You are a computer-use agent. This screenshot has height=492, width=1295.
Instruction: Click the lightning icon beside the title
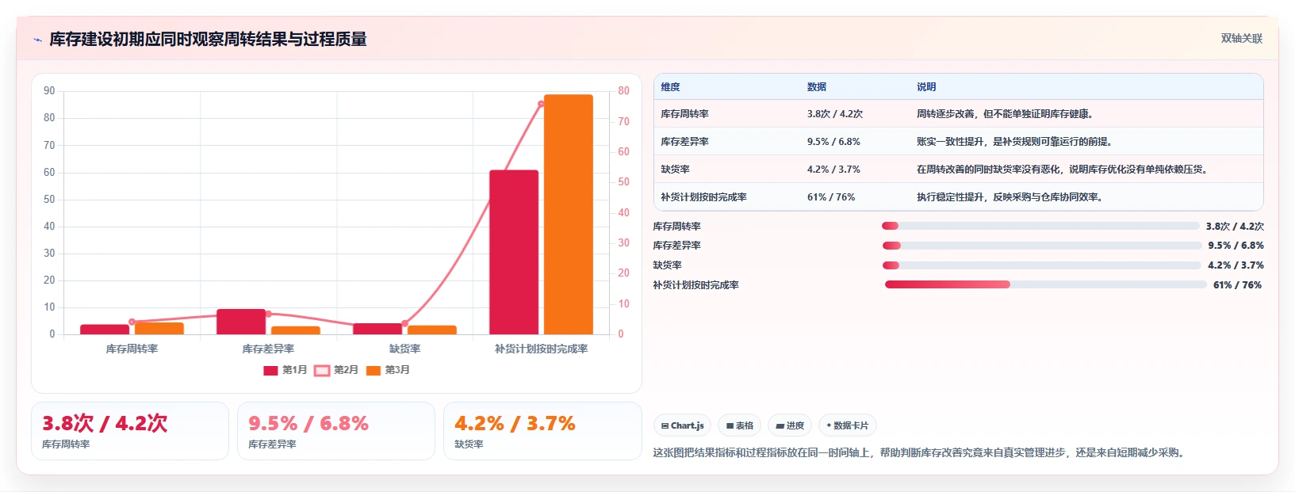(37, 40)
